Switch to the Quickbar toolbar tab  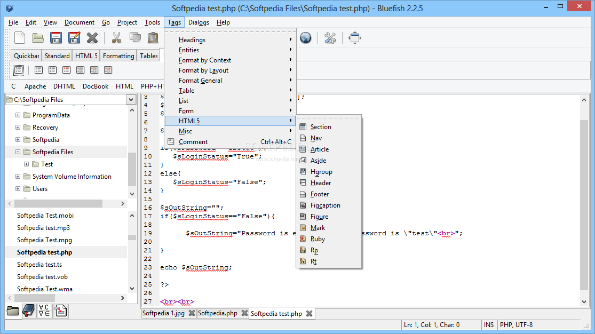tap(27, 56)
